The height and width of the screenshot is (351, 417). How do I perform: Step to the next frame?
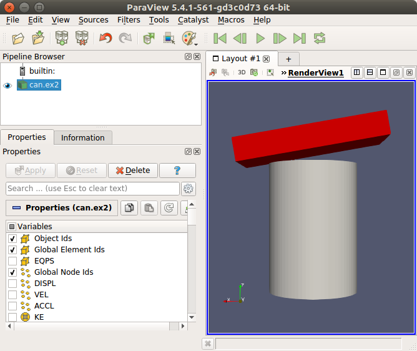coord(280,38)
